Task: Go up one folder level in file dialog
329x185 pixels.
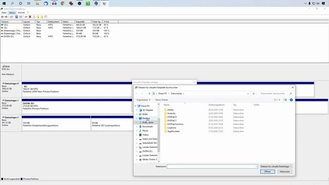Action: click(x=149, y=94)
